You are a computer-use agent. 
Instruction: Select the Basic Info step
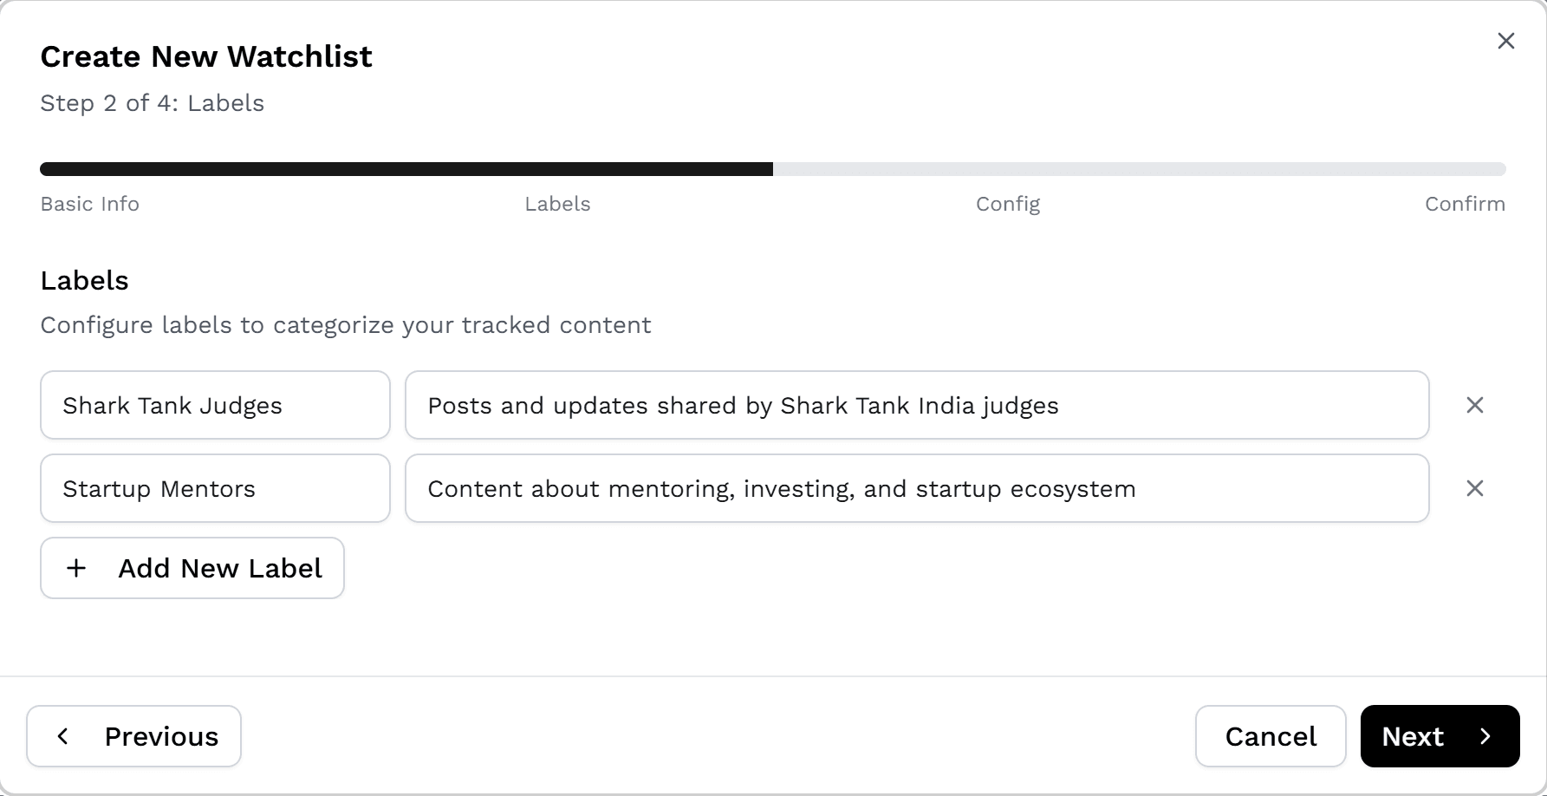[x=89, y=204]
